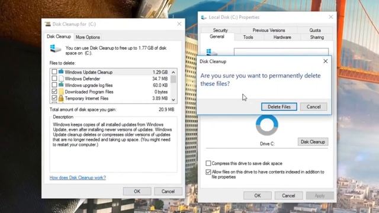Click the Windows Update Cleanup file icon

(61, 72)
